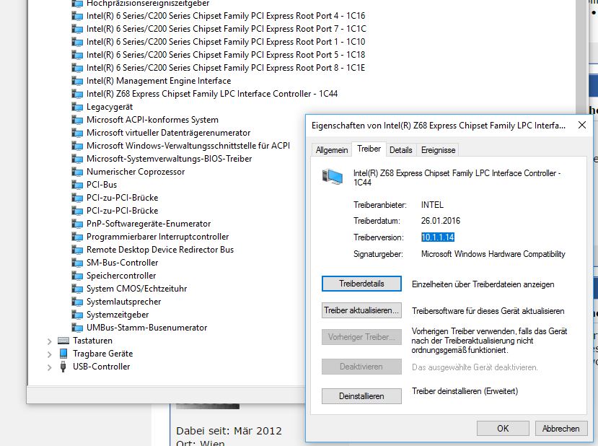The height and width of the screenshot is (446, 598).
Task: Click 'Treiber deinstallieren (Erweitert)' description
Action: pyautogui.click(x=465, y=391)
